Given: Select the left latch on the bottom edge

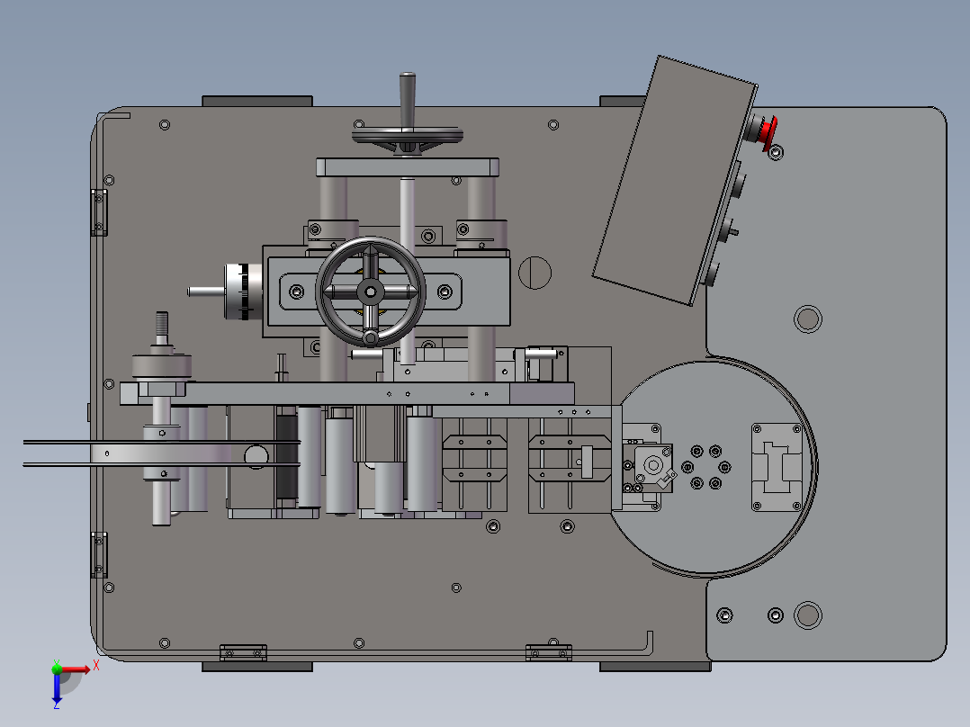Looking at the screenshot, I should (243, 652).
